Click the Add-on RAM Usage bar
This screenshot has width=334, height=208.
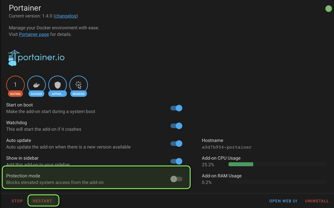[277, 182]
